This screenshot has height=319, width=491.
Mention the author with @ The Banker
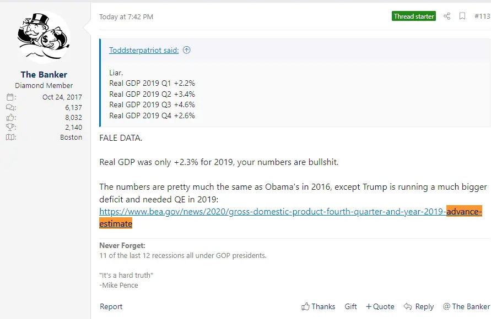tap(466, 307)
